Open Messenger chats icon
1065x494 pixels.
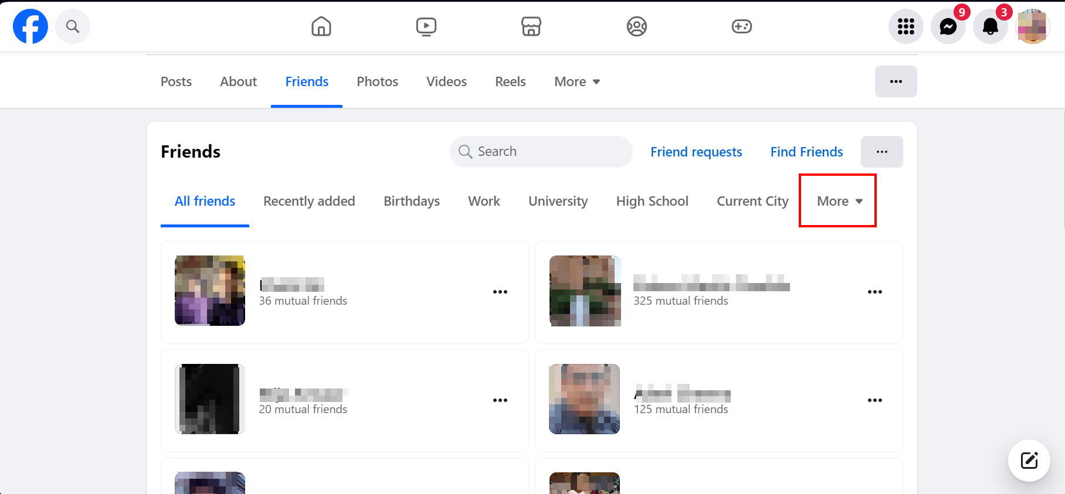[948, 26]
